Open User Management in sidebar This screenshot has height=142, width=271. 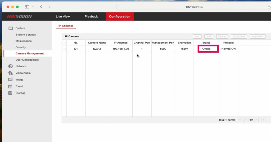(x=27, y=60)
